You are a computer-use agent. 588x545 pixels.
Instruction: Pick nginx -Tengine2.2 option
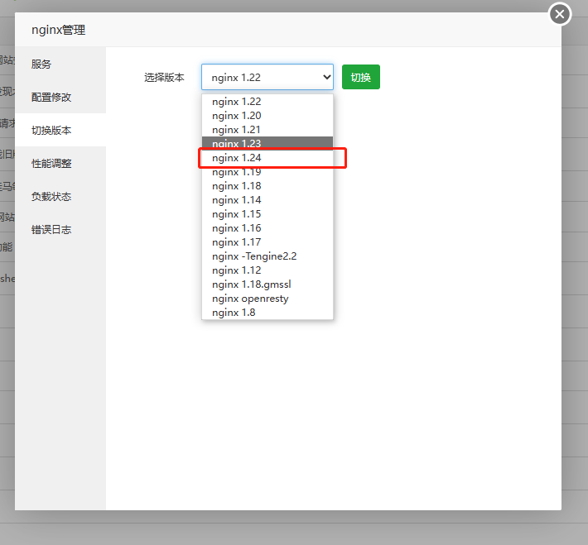[x=267, y=256]
